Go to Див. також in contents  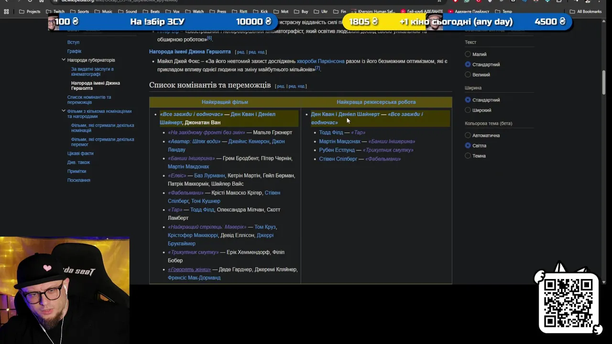pyautogui.click(x=78, y=162)
